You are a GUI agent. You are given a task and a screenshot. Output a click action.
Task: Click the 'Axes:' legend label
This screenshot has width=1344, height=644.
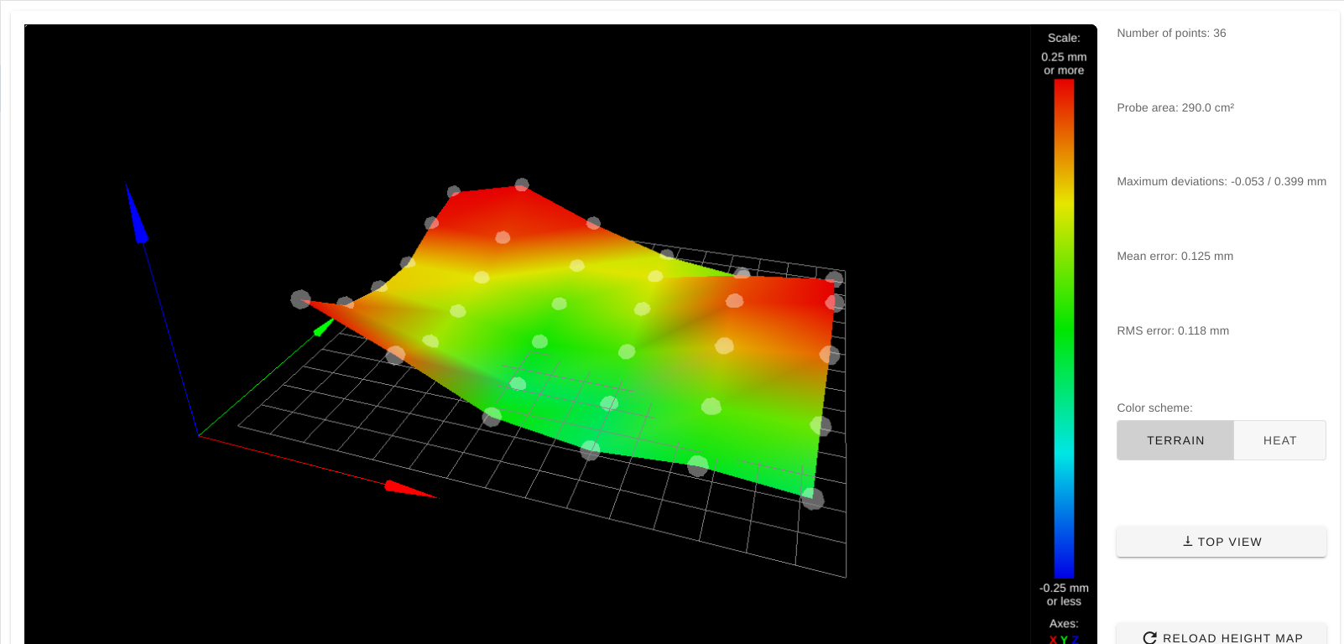[x=1064, y=624]
